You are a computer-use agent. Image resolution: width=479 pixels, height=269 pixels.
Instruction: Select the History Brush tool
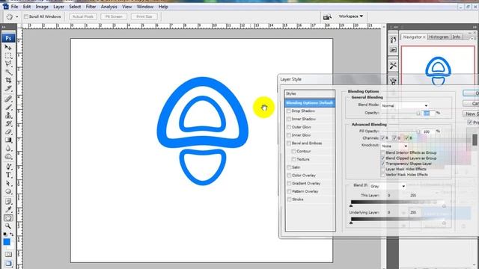click(8, 123)
